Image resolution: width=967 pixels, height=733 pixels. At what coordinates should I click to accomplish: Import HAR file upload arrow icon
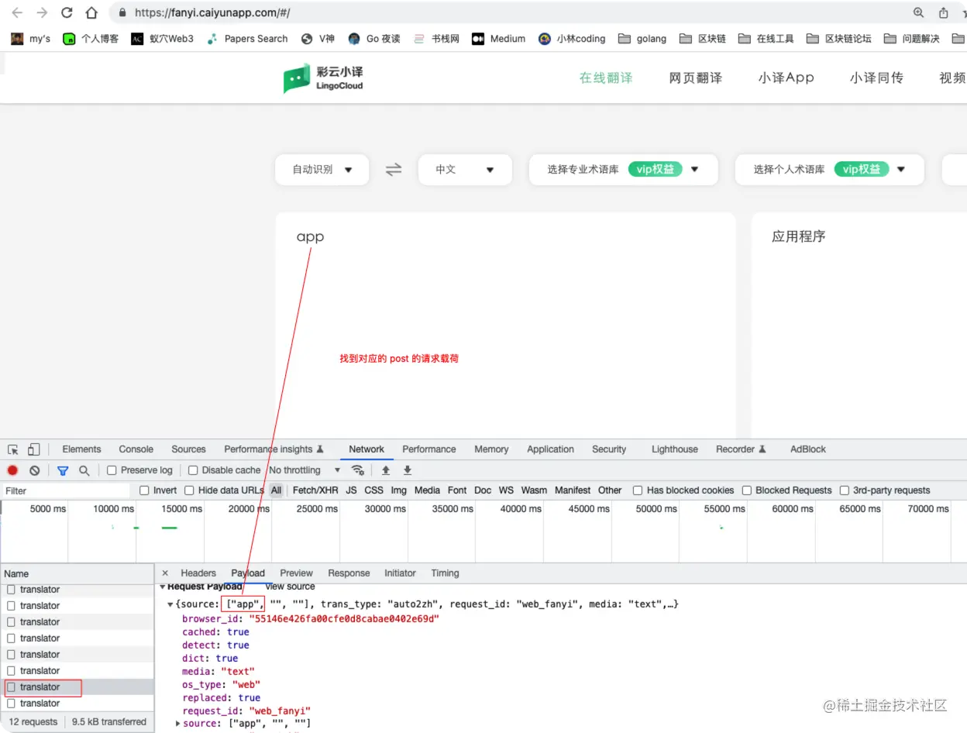(385, 470)
